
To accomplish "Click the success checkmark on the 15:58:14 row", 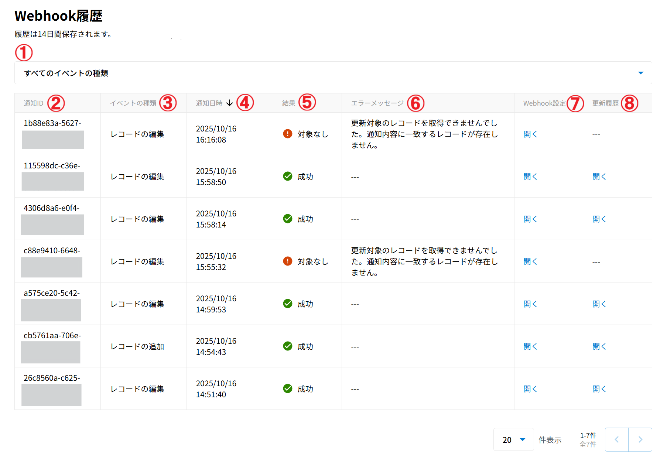I will click(287, 219).
